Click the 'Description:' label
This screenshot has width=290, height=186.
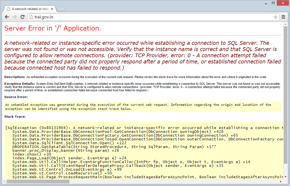pyautogui.click(x=15, y=77)
